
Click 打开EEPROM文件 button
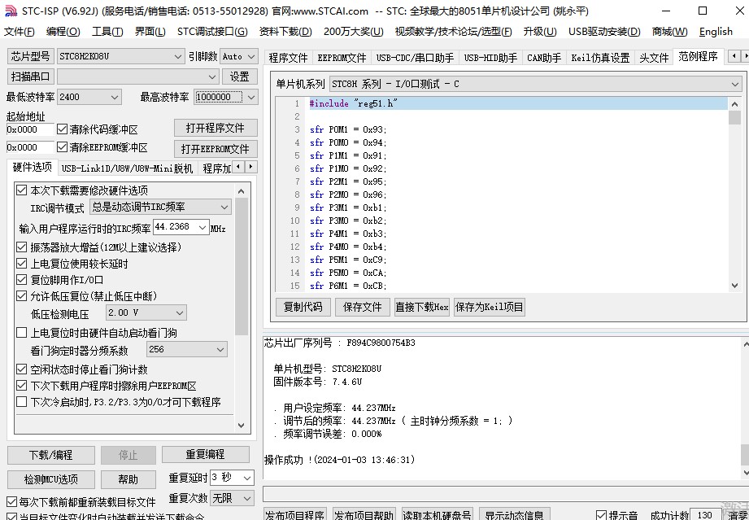tap(216, 149)
